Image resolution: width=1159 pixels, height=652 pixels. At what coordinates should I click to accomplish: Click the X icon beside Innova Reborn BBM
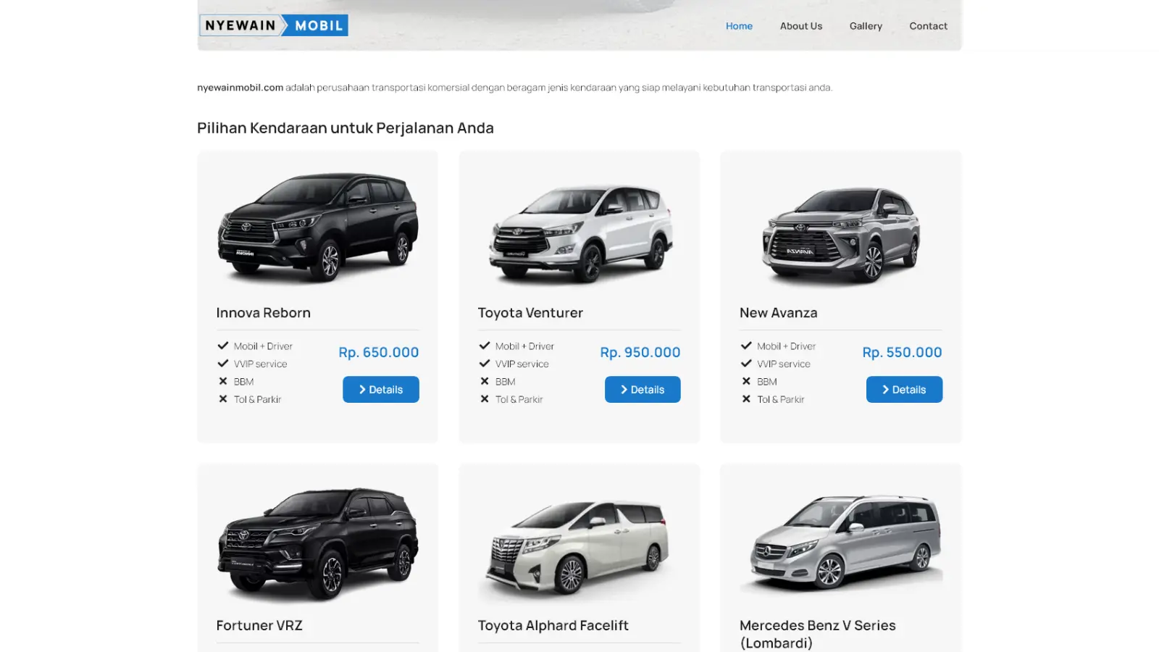click(223, 381)
